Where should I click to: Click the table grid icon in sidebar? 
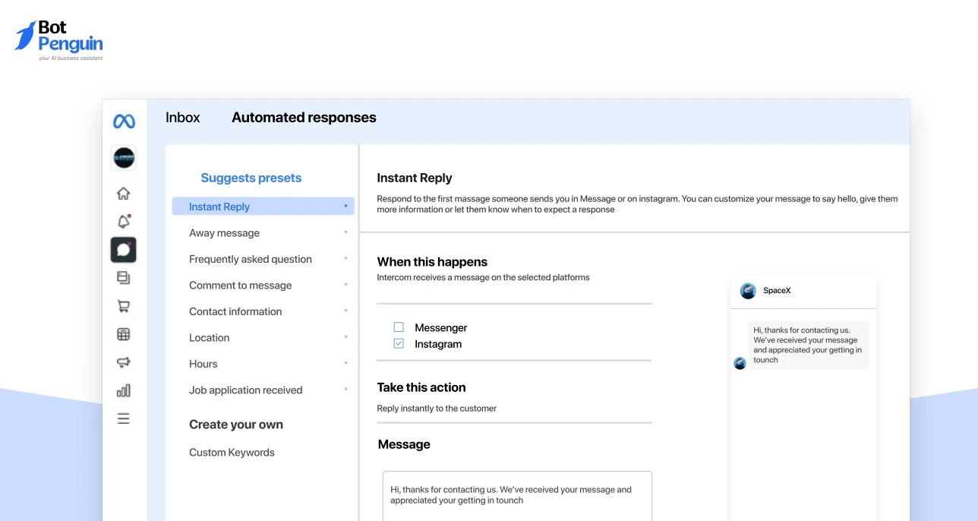click(124, 334)
